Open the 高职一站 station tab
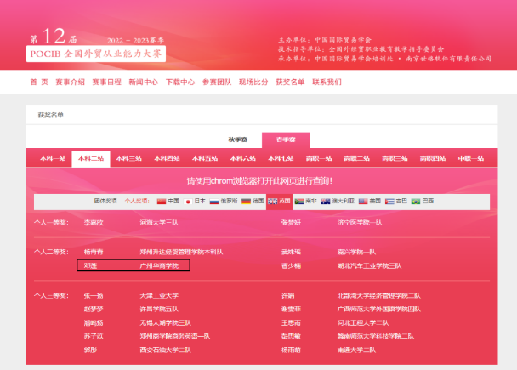Viewport: 517px width, 370px height. (x=318, y=158)
